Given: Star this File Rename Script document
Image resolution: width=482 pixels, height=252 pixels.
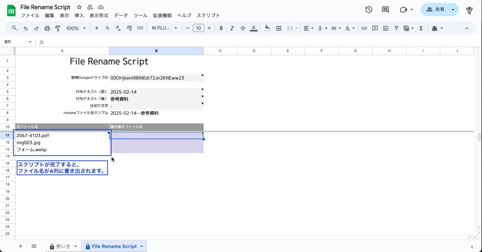Looking at the screenshot, I should pos(79,7).
